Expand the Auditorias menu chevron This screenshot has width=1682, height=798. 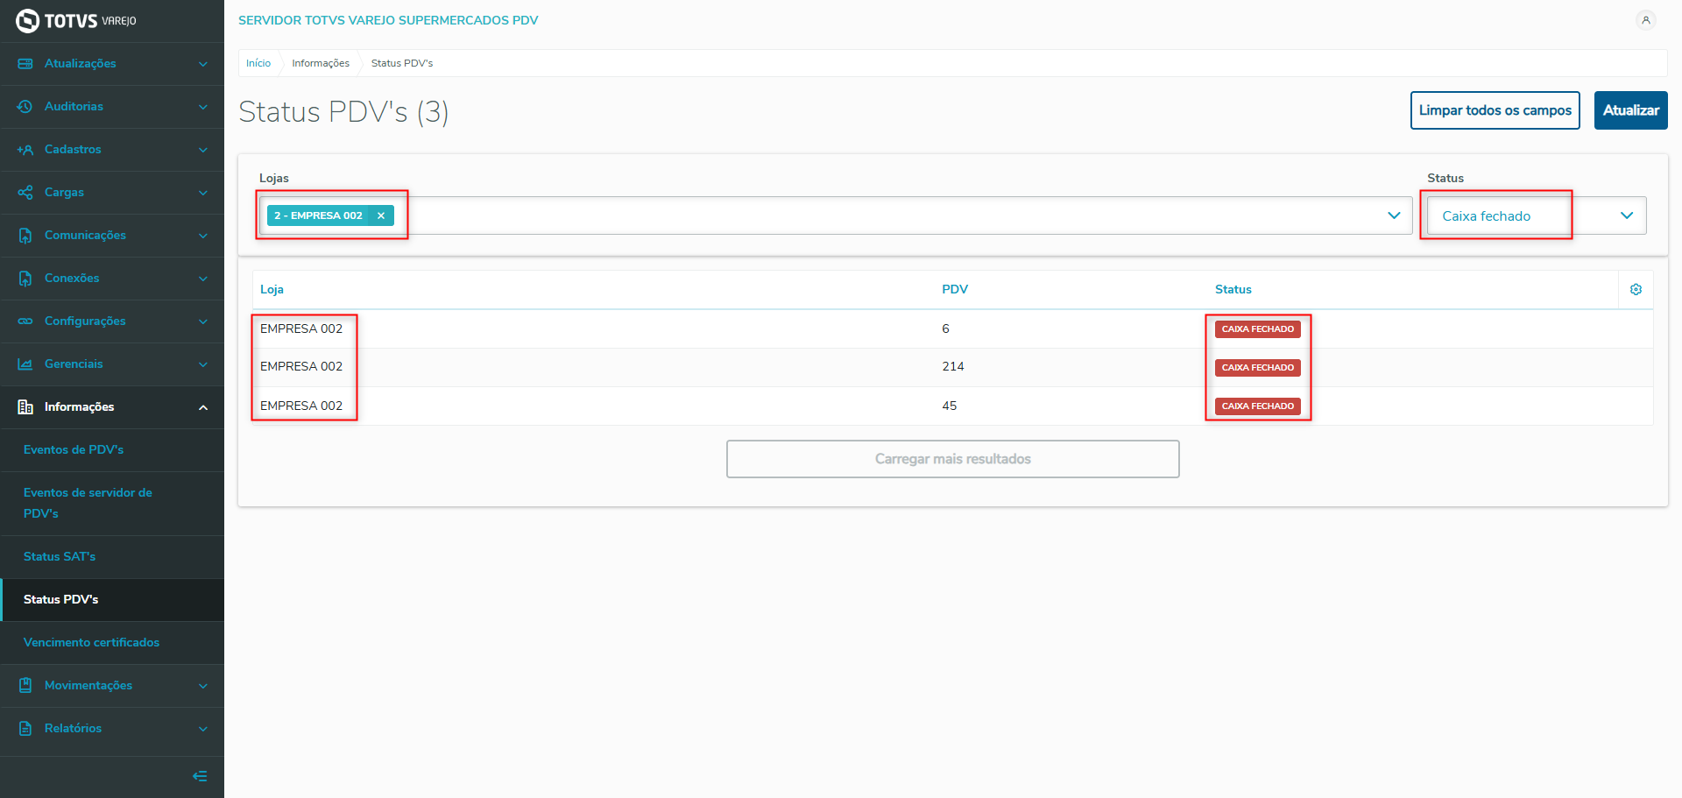pos(203,107)
